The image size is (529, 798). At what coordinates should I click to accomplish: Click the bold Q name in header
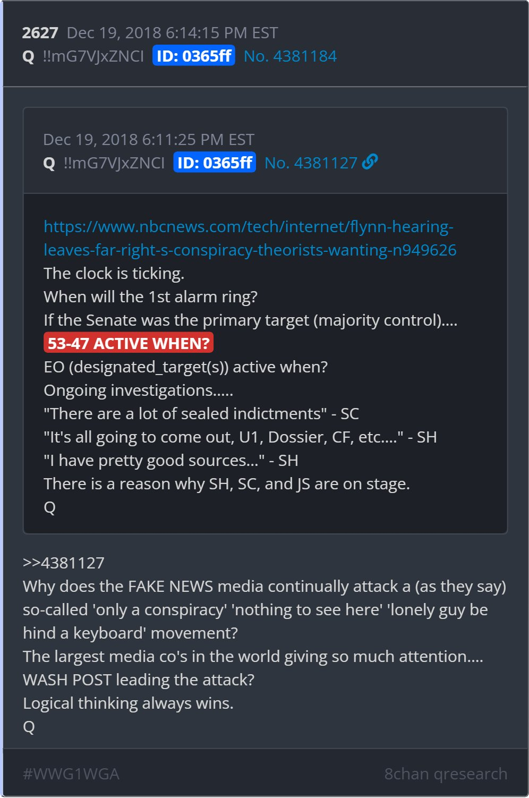click(x=28, y=56)
